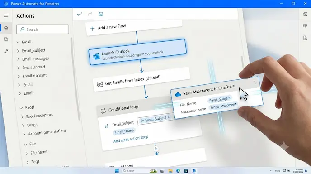Click the File_Name label

coord(188,104)
